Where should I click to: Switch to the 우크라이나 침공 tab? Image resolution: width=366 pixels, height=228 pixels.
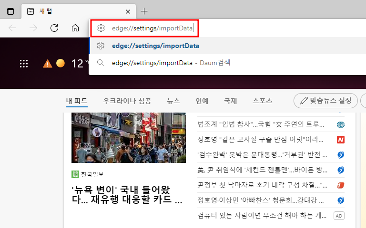(x=127, y=101)
